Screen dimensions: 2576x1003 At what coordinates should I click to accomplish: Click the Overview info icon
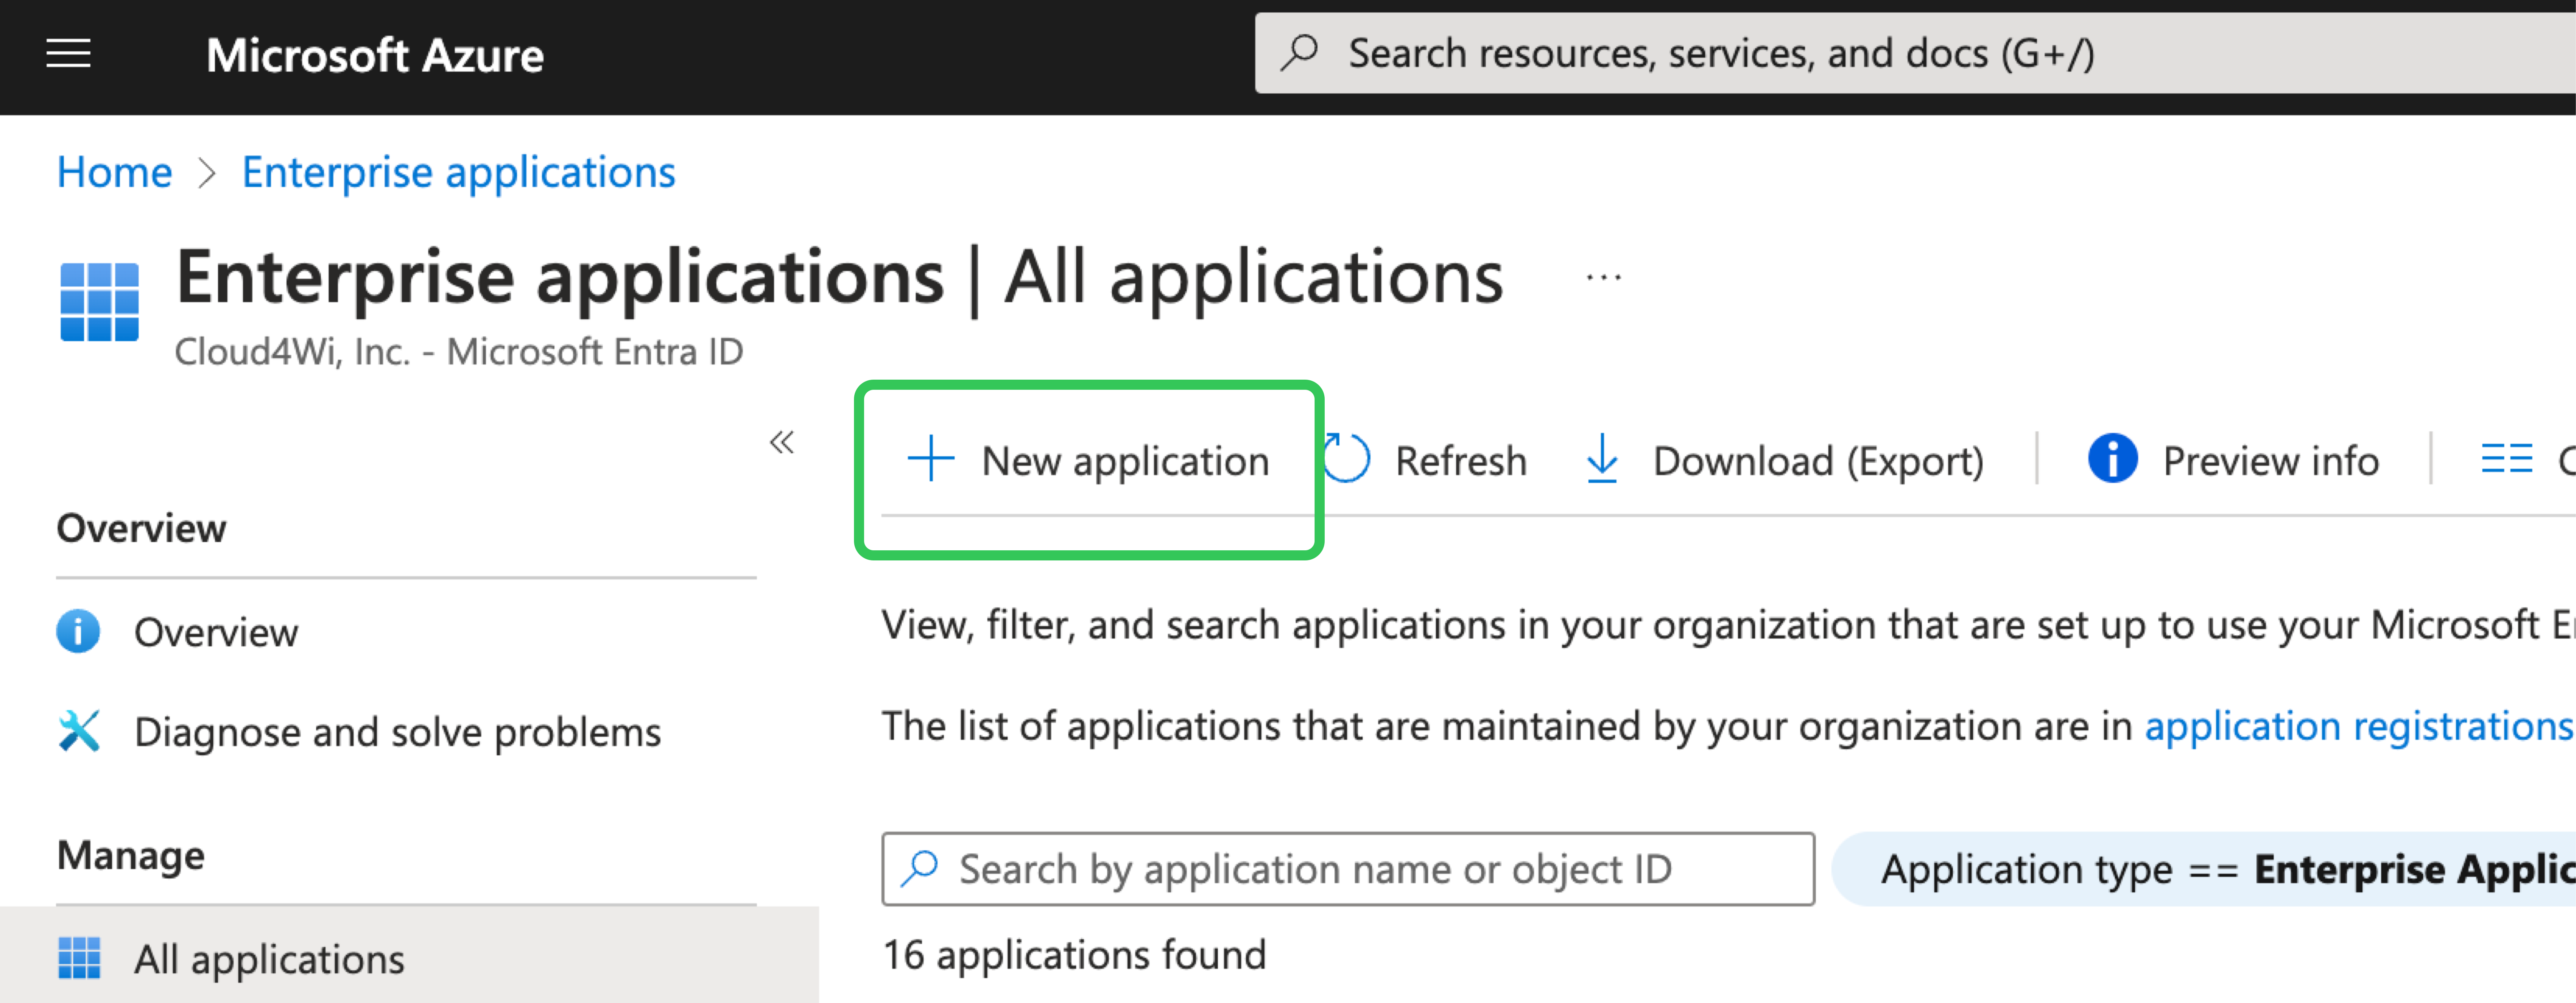78,631
